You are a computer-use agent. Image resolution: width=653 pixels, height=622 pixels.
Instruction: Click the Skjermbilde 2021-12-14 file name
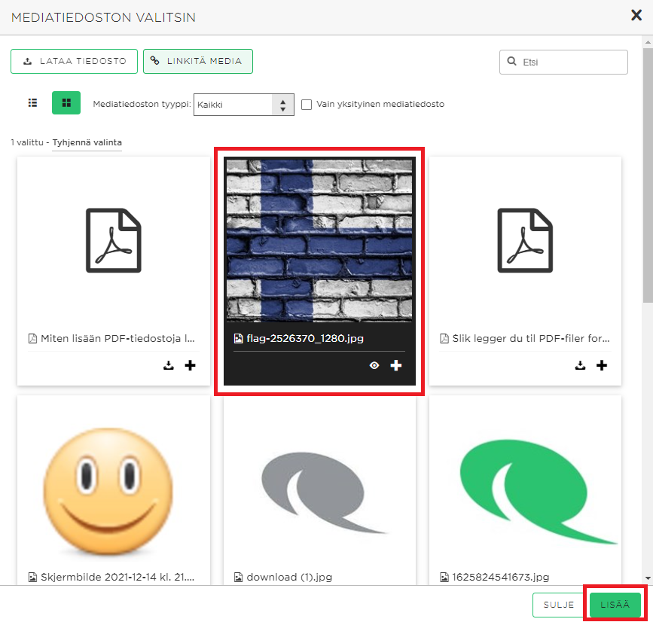(x=117, y=577)
